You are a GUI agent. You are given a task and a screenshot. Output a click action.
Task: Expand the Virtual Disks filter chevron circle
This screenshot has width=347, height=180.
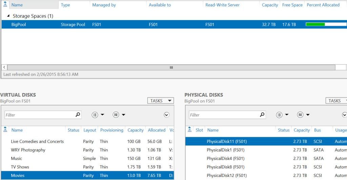[166, 115]
